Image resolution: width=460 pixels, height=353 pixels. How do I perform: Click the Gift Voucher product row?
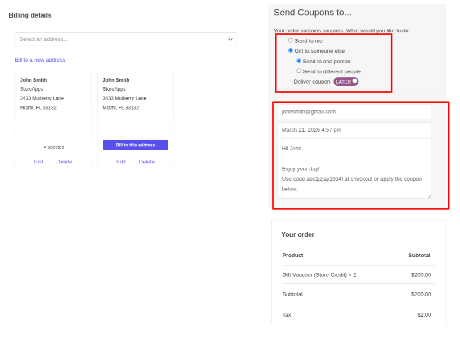coord(318,274)
